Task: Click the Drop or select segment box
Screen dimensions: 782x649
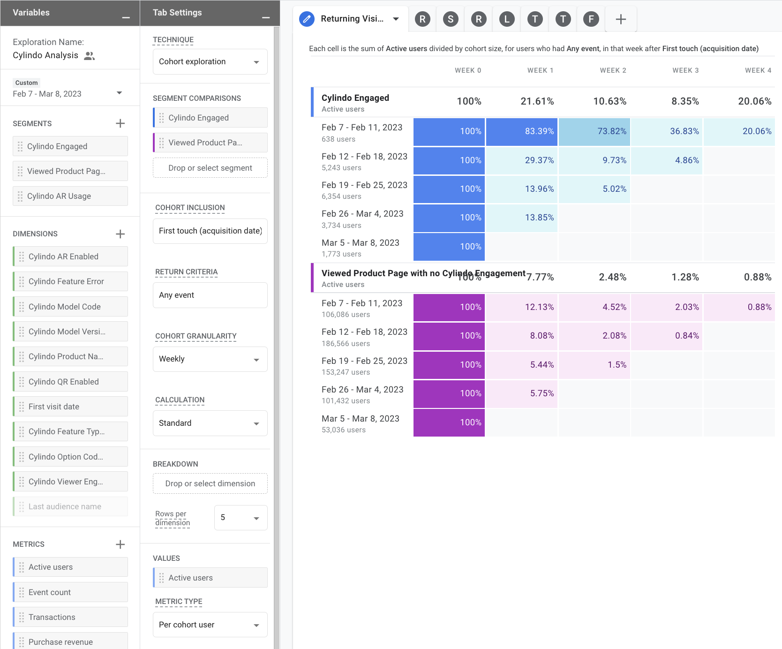Action: point(210,168)
